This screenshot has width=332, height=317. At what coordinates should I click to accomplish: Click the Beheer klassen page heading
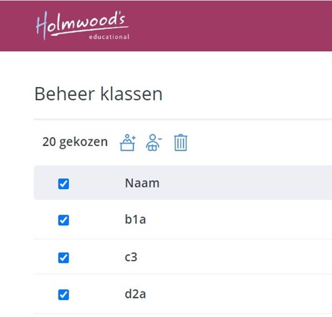(x=98, y=94)
